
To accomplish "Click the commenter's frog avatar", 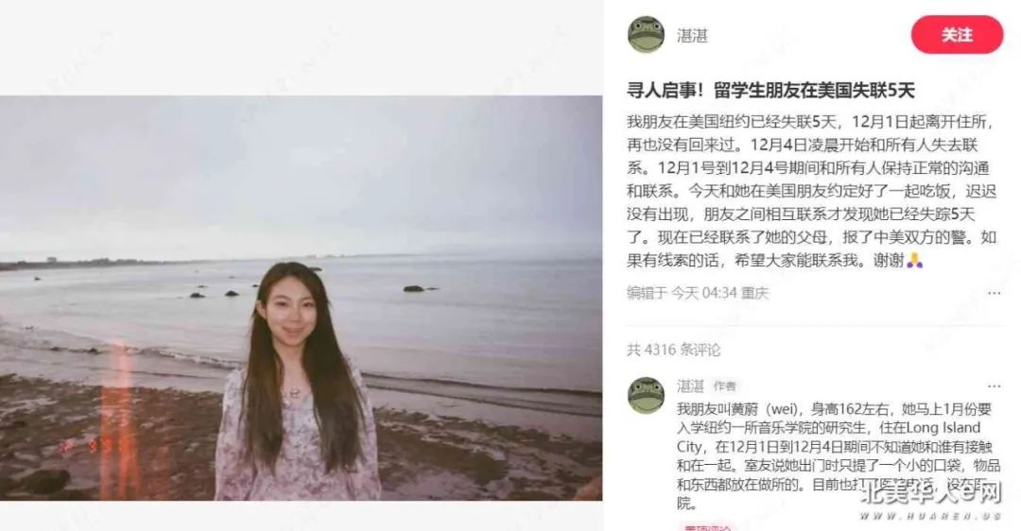I will point(646,395).
